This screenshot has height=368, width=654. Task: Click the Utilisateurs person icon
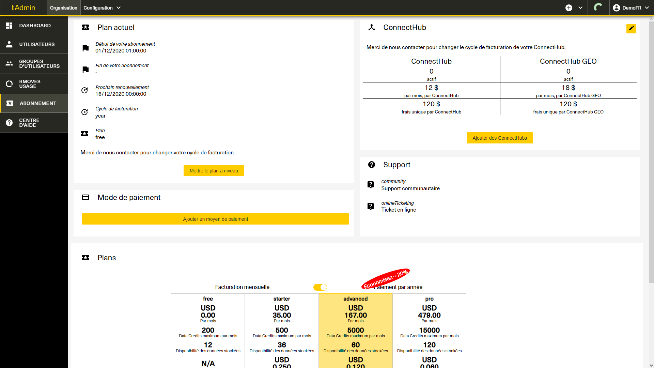(9, 44)
